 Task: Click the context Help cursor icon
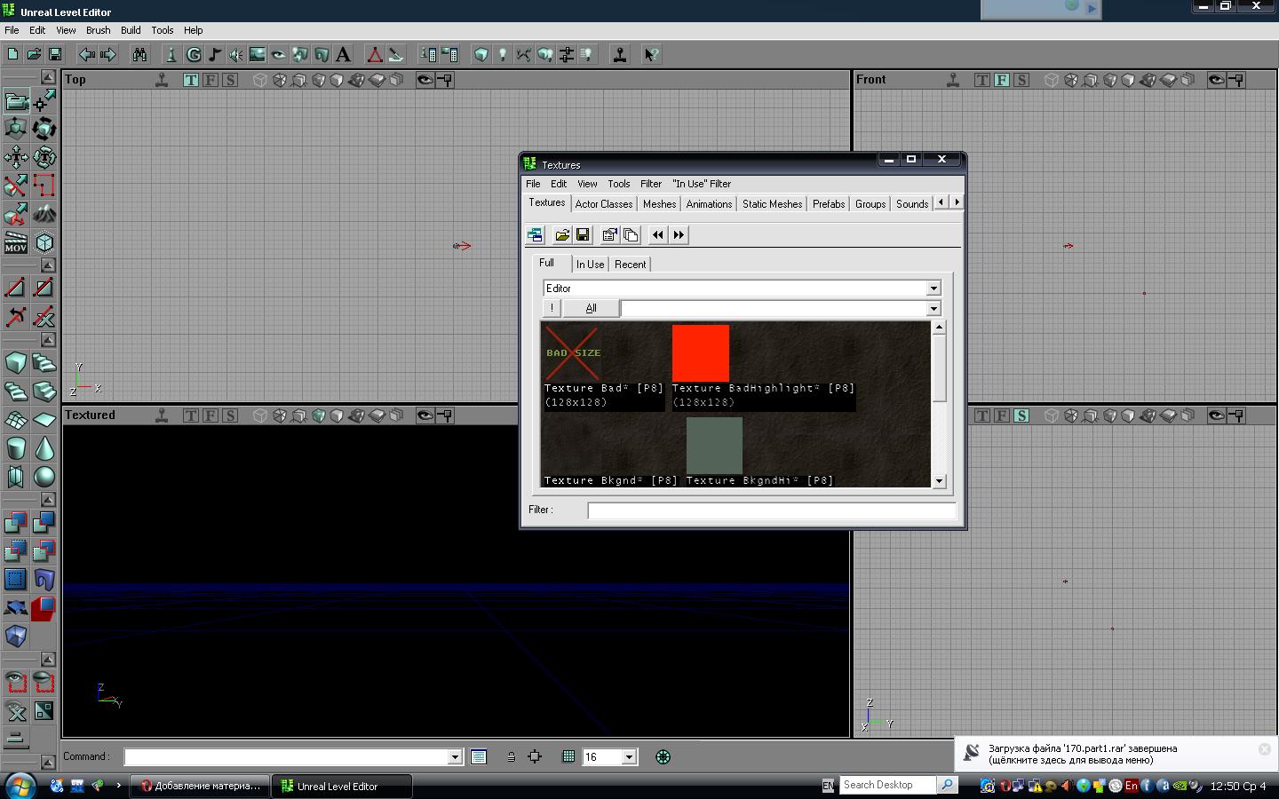point(651,54)
